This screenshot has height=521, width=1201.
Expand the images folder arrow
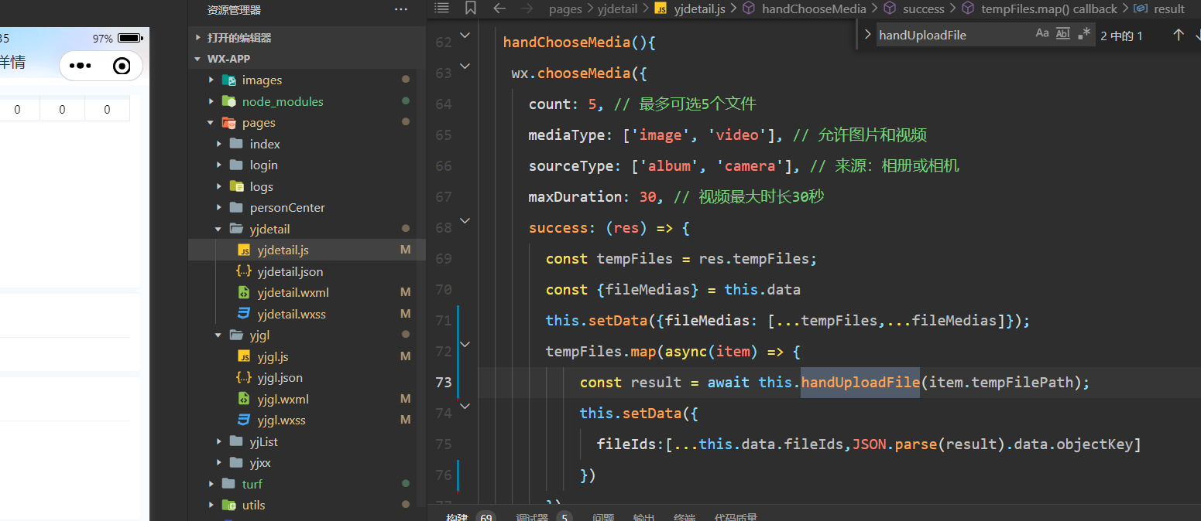211,80
